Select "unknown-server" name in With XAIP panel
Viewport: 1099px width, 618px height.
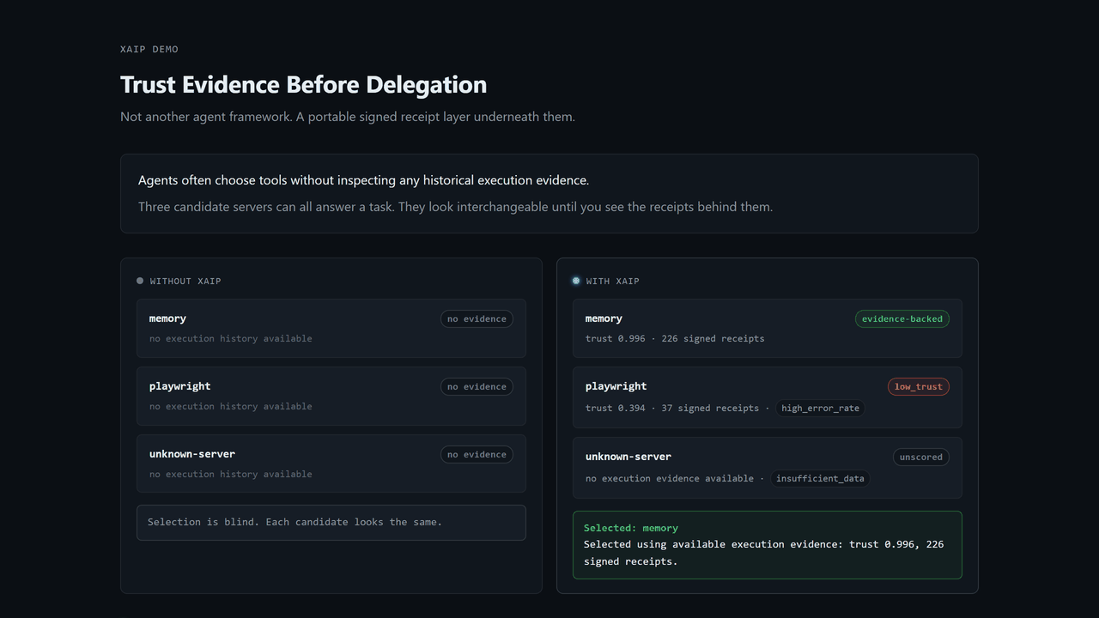click(x=628, y=457)
